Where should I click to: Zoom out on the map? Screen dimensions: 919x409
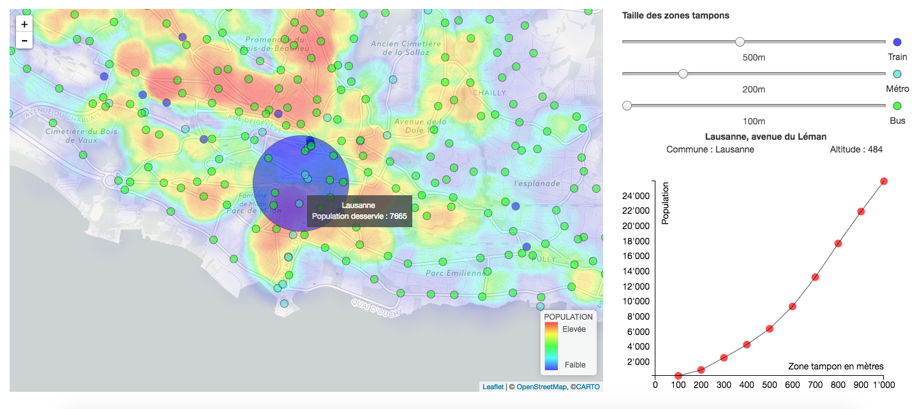24,40
